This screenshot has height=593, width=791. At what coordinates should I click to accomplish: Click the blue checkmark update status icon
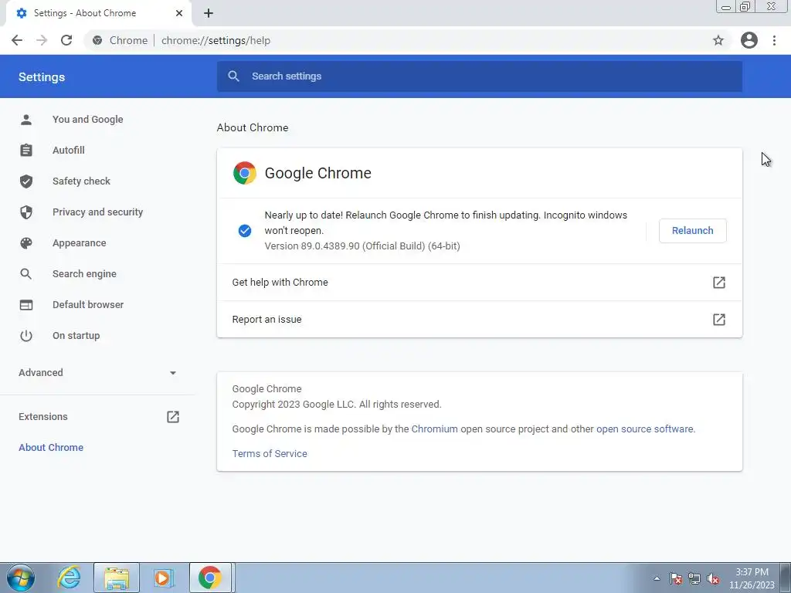(245, 231)
